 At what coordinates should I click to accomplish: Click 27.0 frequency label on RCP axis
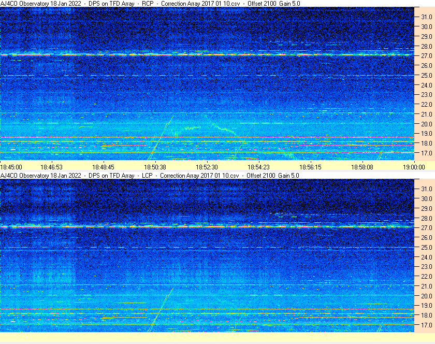[427, 56]
